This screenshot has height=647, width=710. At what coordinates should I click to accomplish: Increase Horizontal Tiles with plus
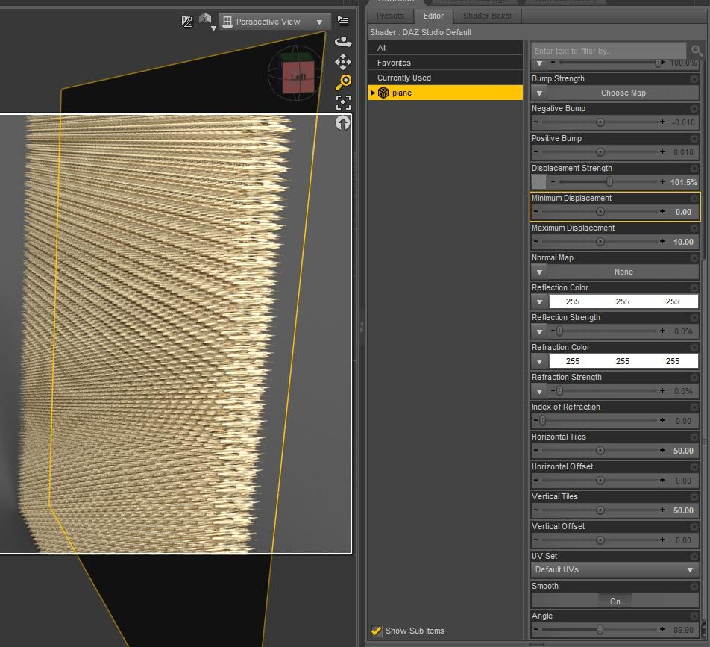662,451
